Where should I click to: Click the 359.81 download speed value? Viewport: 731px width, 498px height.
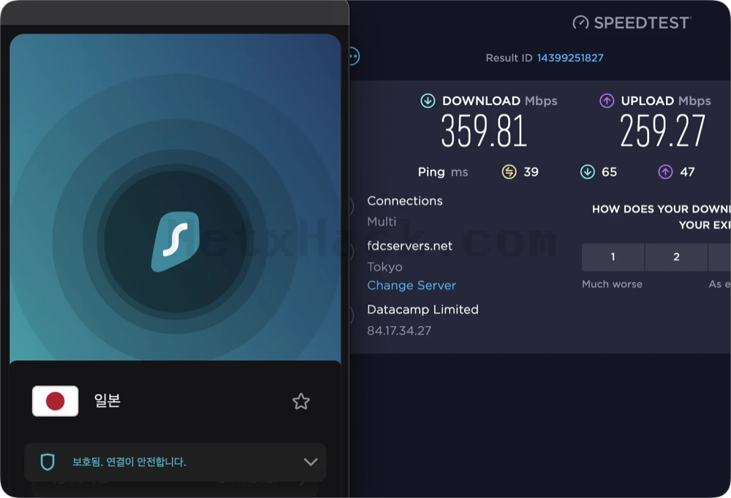(x=484, y=131)
